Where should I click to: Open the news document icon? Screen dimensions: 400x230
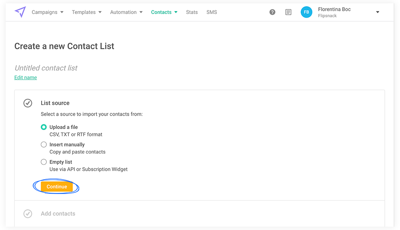click(x=288, y=12)
